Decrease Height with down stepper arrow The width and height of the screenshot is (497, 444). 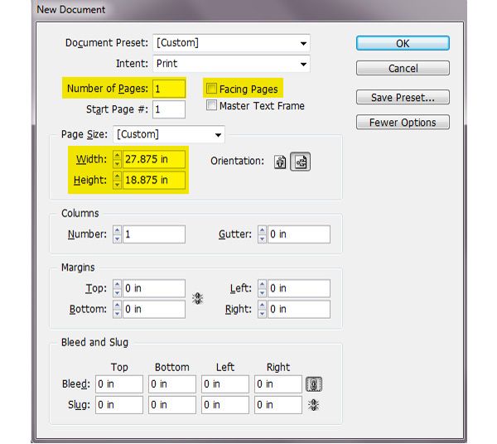tap(118, 185)
